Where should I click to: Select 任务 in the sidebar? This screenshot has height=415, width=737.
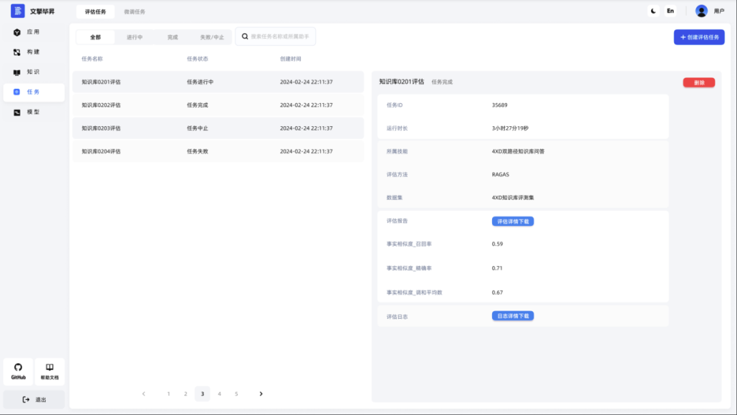point(34,92)
